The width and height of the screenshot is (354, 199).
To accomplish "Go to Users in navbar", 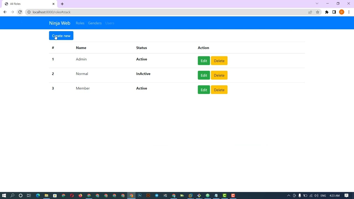I will [110, 23].
